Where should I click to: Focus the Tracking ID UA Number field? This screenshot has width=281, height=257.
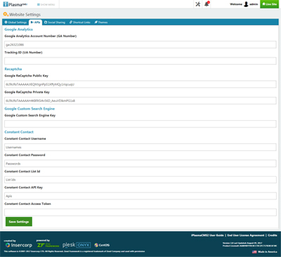click(140, 61)
